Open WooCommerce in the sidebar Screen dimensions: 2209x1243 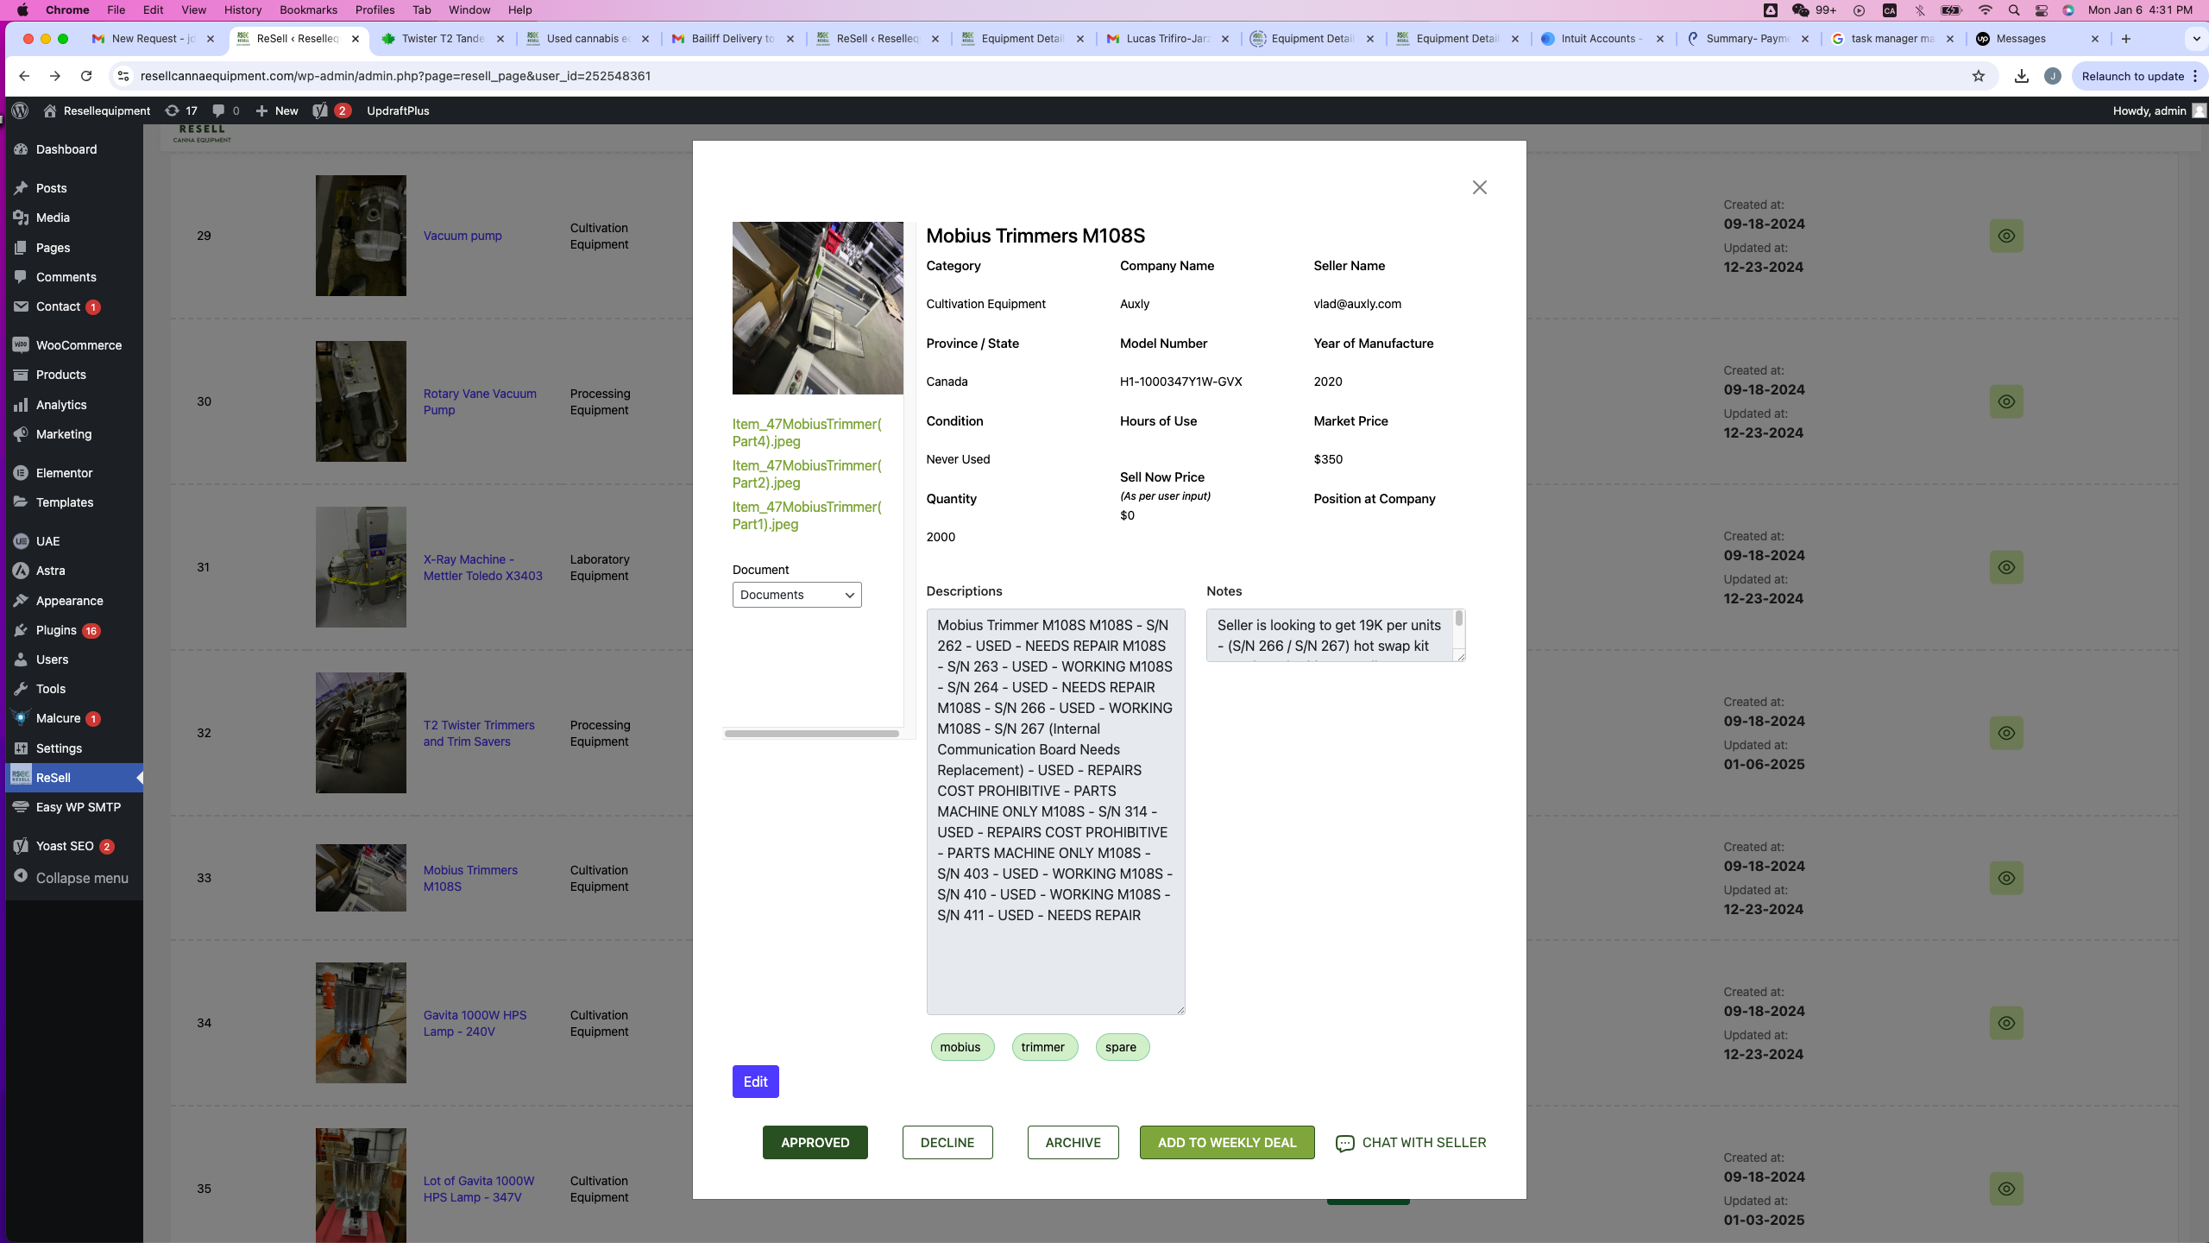(x=79, y=345)
